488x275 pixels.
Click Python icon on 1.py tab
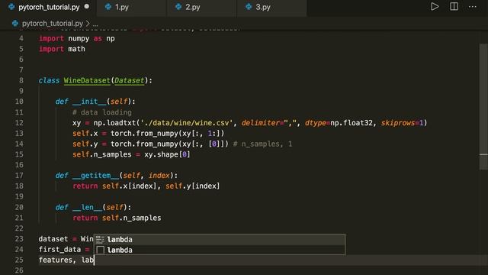tap(108, 7)
